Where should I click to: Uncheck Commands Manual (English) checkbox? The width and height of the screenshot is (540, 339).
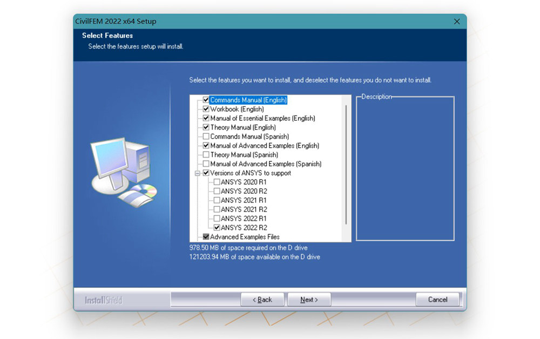click(206, 100)
